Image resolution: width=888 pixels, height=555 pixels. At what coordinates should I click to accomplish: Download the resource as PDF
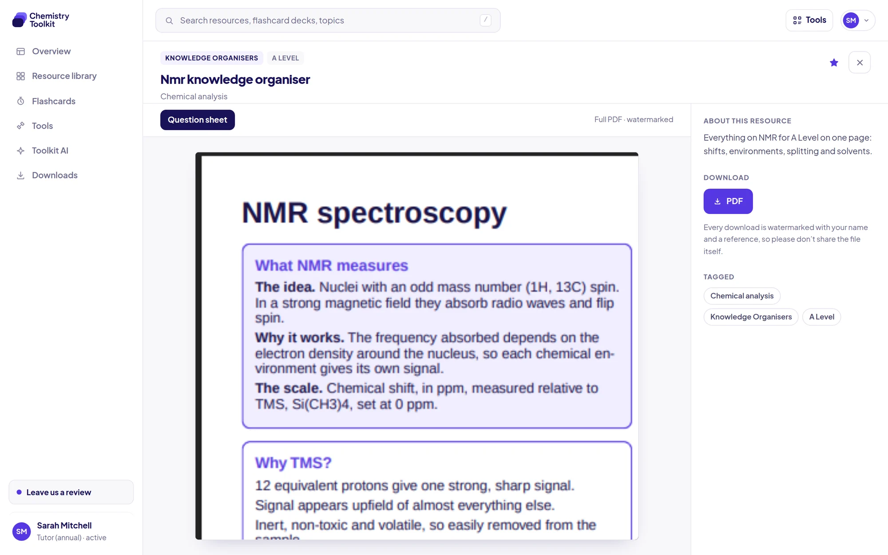pos(728,201)
